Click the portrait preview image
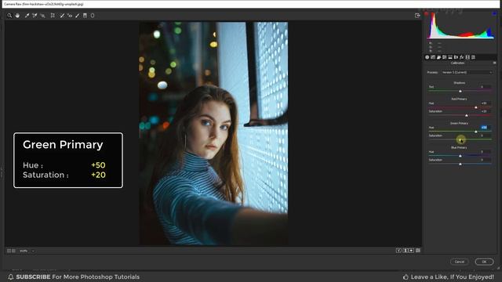502x282 pixels. [213, 133]
